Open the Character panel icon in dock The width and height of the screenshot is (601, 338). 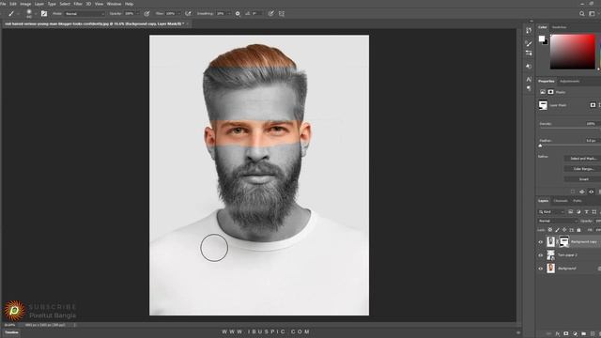pyautogui.click(x=529, y=79)
